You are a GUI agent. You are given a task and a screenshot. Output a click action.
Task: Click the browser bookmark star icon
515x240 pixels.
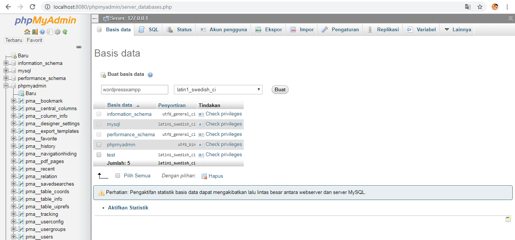point(480,7)
